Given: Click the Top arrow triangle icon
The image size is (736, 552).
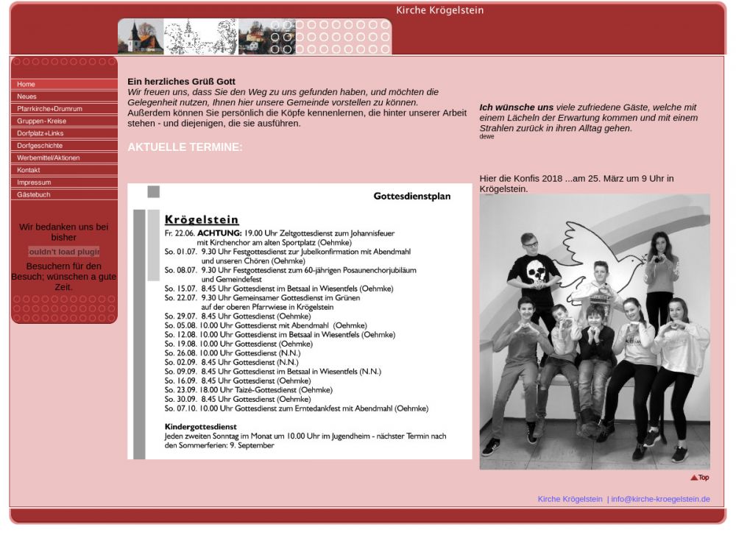Looking at the screenshot, I should tap(693, 478).
